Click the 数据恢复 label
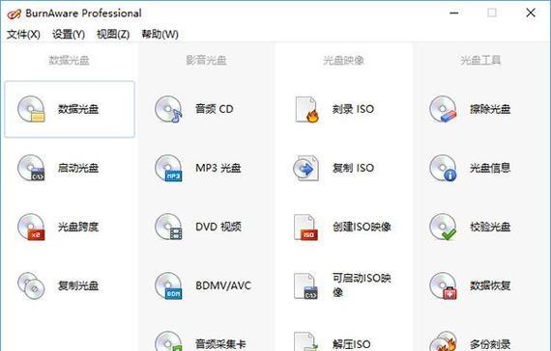Image resolution: width=551 pixels, height=351 pixels. pos(490,285)
